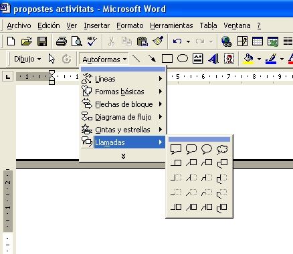Open the Ver menu
Viewport: 293px width, 254px height.
[x=72, y=25]
